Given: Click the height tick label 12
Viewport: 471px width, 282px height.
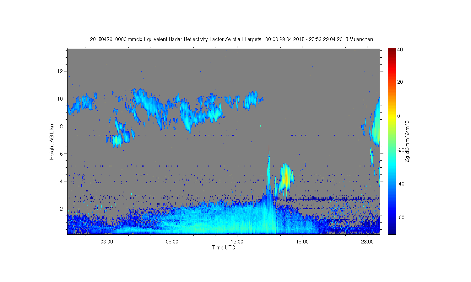Looking at the screenshot, I should (x=60, y=71).
